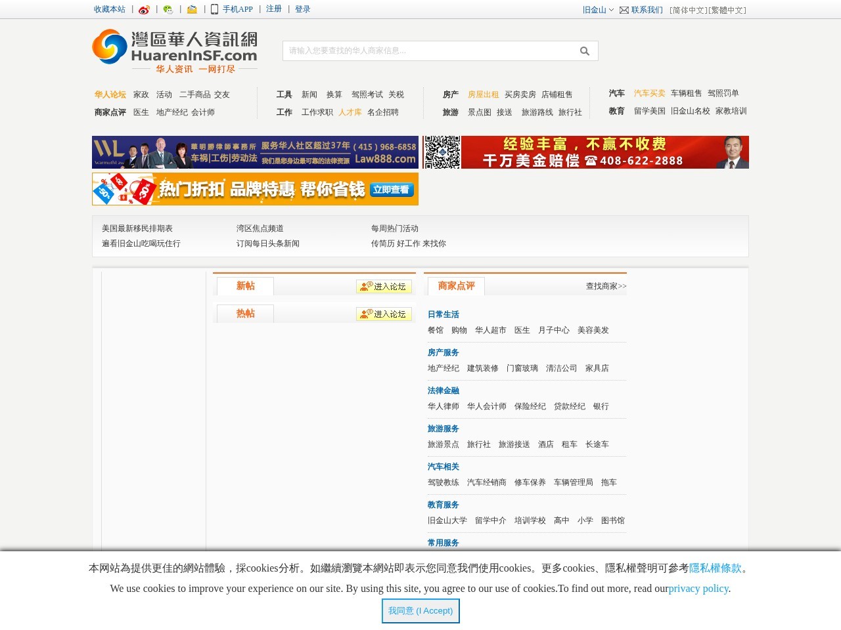Viewport: 841px width, 630px height.
Task: Switch to 繁體中文 language
Action: tap(727, 10)
